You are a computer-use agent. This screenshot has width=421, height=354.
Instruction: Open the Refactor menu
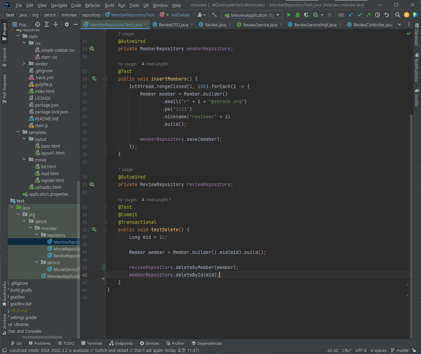(x=93, y=5)
